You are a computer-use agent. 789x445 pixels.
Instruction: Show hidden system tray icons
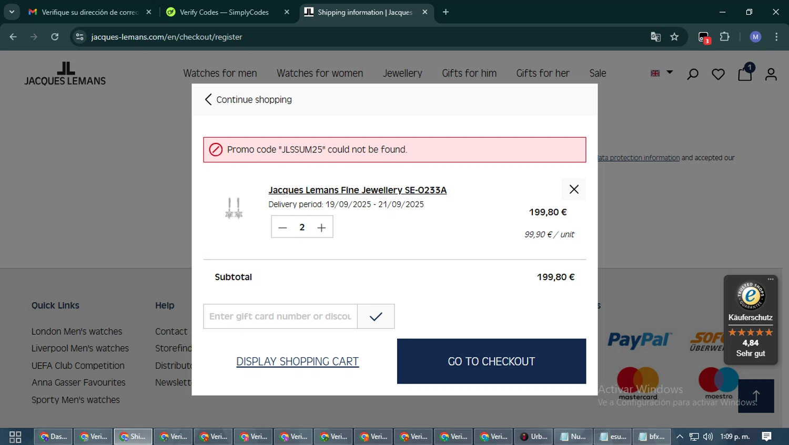coord(680,437)
